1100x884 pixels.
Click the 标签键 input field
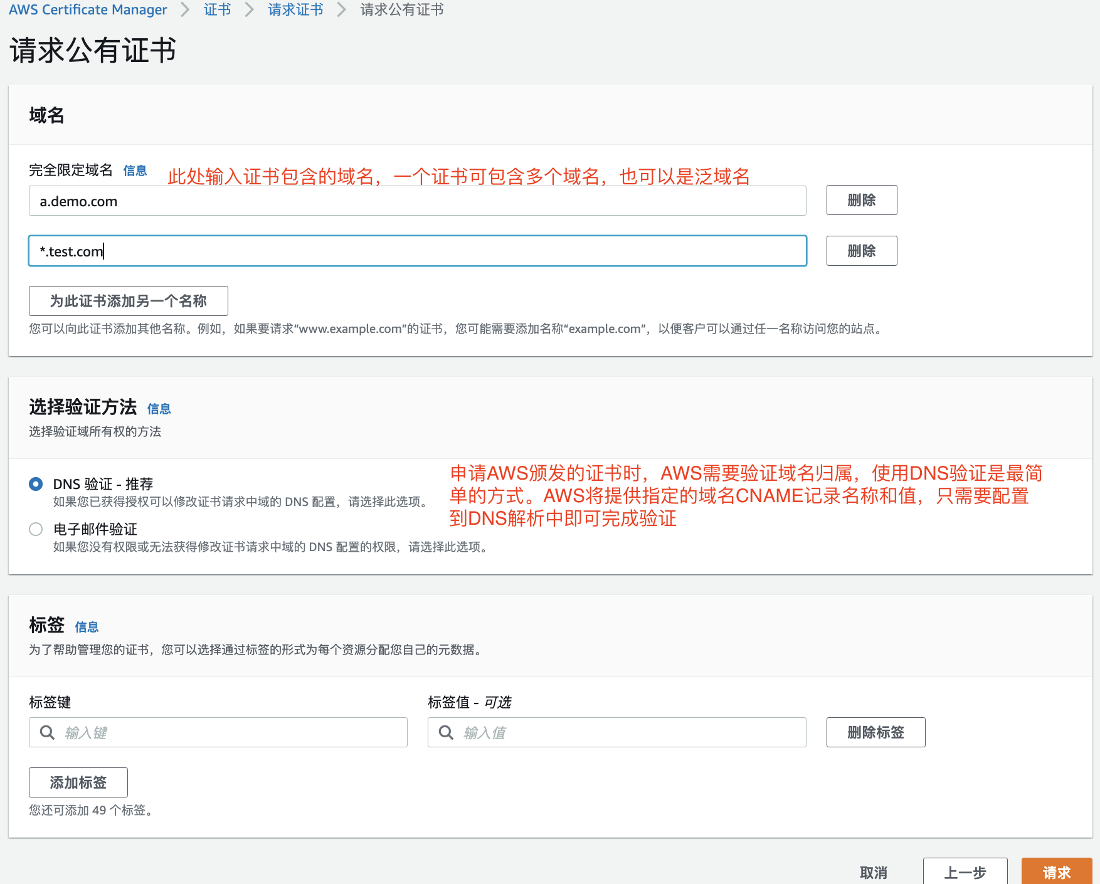(x=219, y=732)
